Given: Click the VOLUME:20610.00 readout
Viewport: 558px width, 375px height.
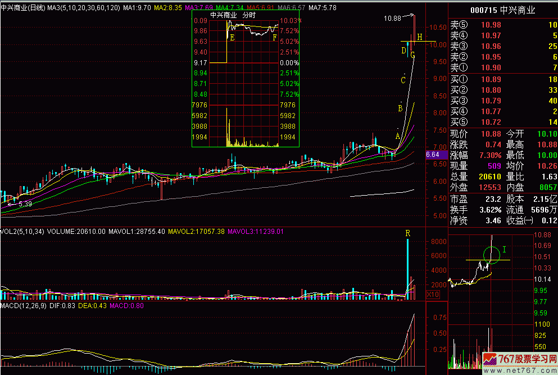Looking at the screenshot, I should tap(76, 232).
